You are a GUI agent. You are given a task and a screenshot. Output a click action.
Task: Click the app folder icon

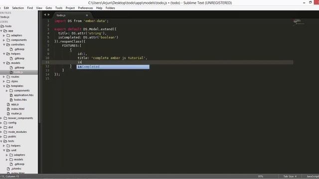(x=5, y=31)
